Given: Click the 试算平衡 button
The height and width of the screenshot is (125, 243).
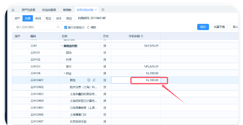Looking at the screenshot, I should click(219, 27).
